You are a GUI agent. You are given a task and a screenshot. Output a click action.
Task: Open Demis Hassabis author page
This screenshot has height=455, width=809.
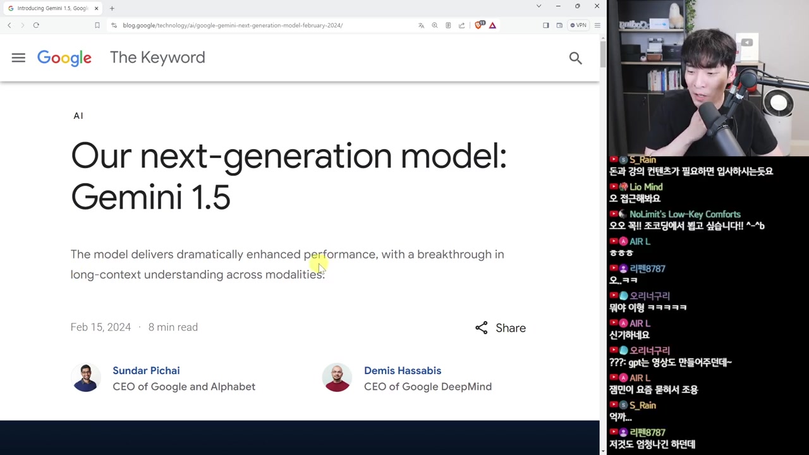tap(403, 370)
